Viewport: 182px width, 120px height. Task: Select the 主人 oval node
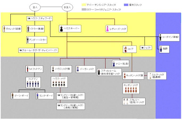(x=34, y=7)
